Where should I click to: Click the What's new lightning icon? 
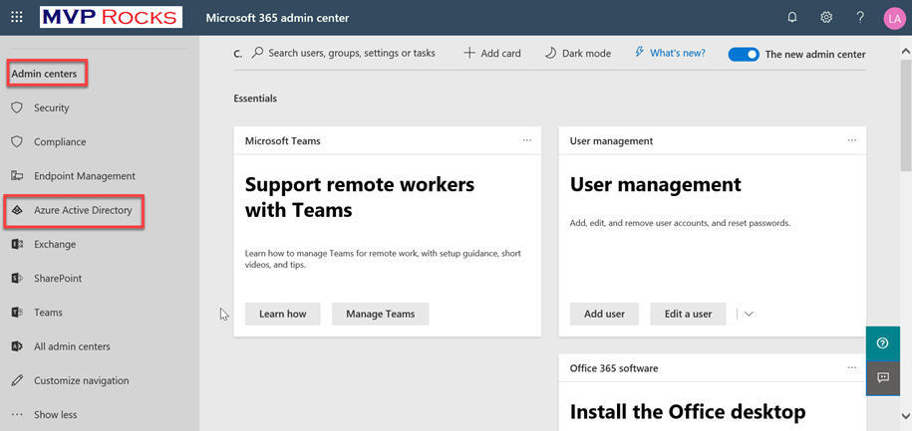(x=639, y=53)
